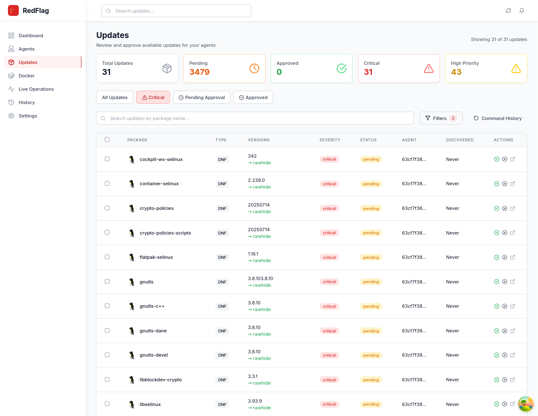Check the select-all checkbox in the table header
This screenshot has height=416, width=538.
click(x=107, y=139)
